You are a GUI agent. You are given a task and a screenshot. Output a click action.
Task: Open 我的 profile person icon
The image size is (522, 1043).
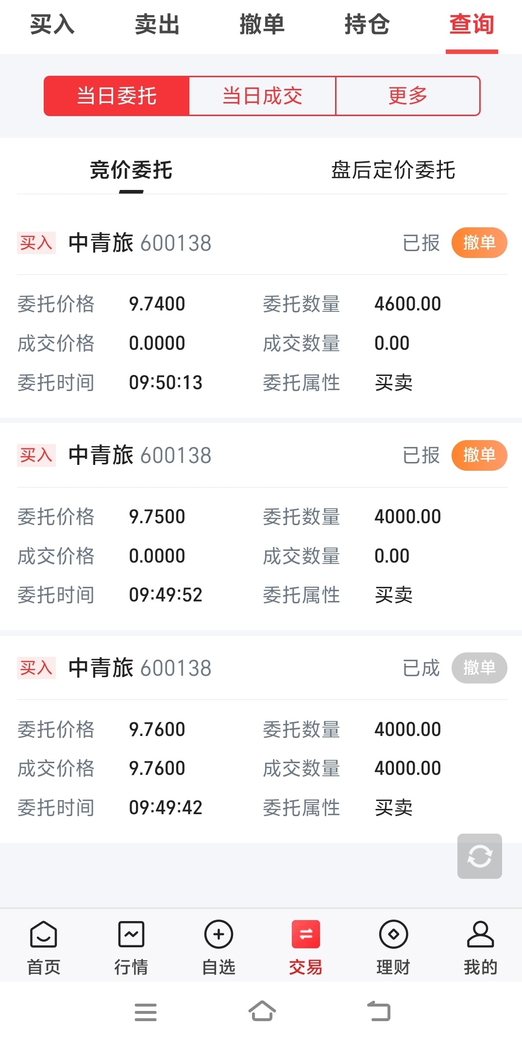point(480,934)
